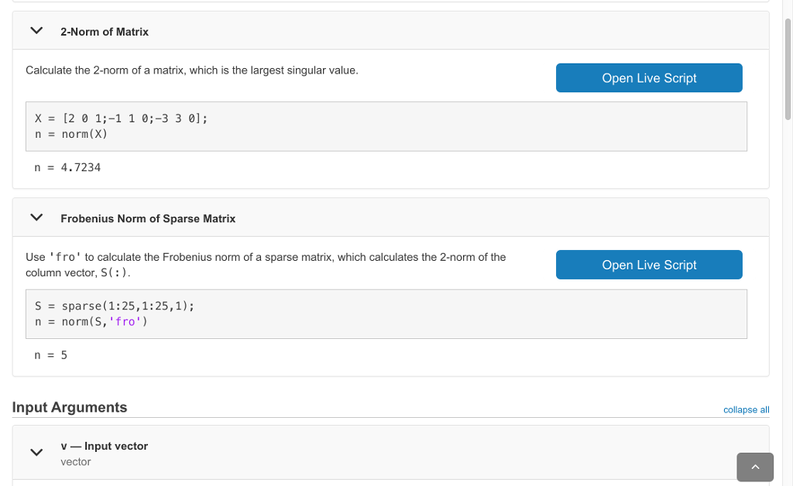Click the inline 'fro' code in description
This screenshot has height=486, width=793.
(65, 257)
